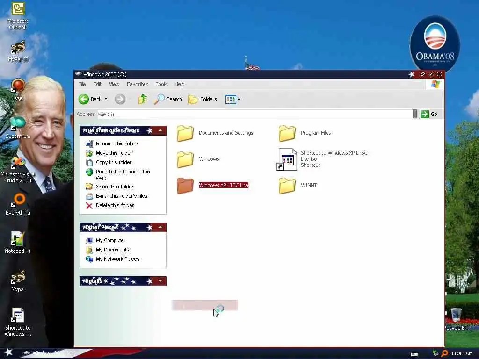Open the Back history dropdown arrow
The width and height of the screenshot is (479, 359).
click(106, 99)
